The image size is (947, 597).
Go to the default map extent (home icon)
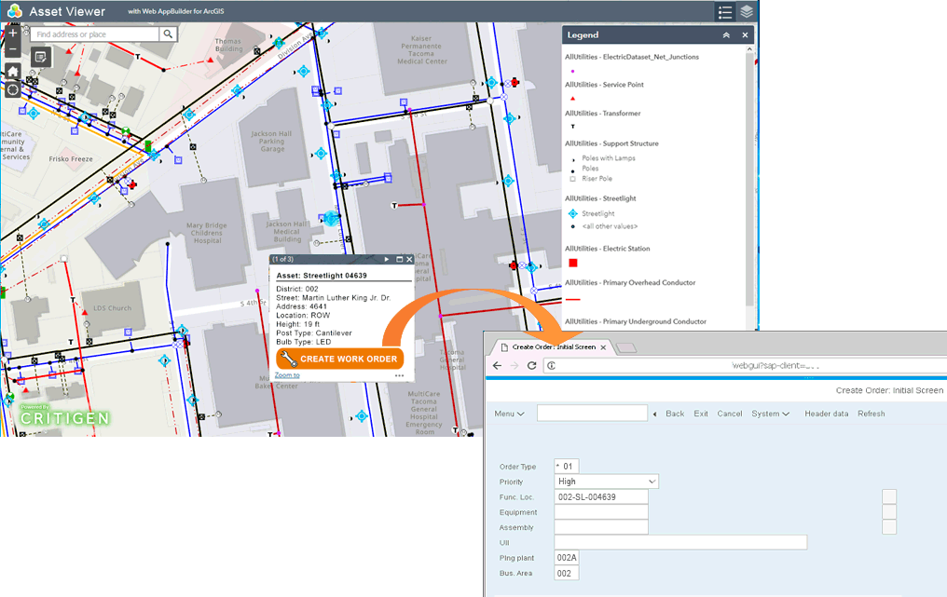pyautogui.click(x=13, y=71)
